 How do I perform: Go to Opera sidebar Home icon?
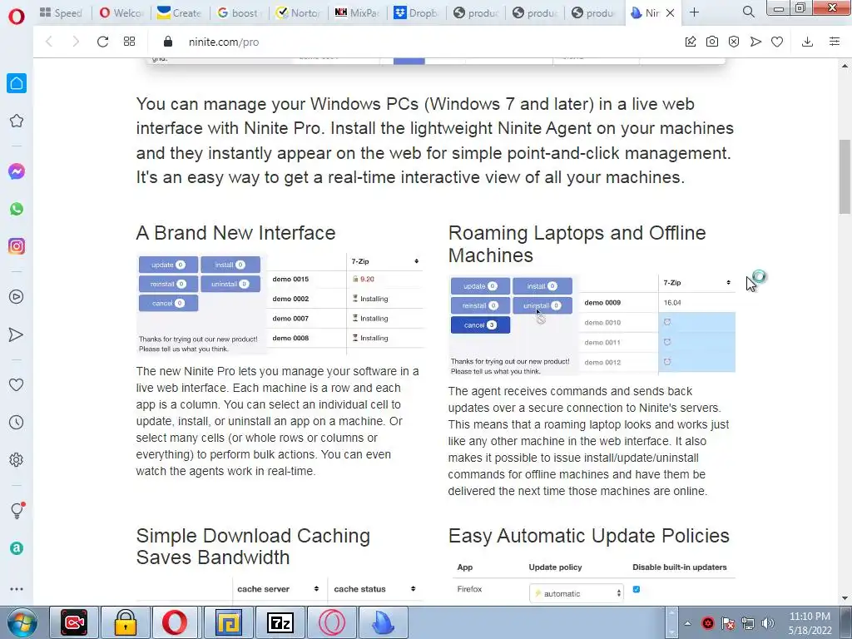pyautogui.click(x=17, y=83)
